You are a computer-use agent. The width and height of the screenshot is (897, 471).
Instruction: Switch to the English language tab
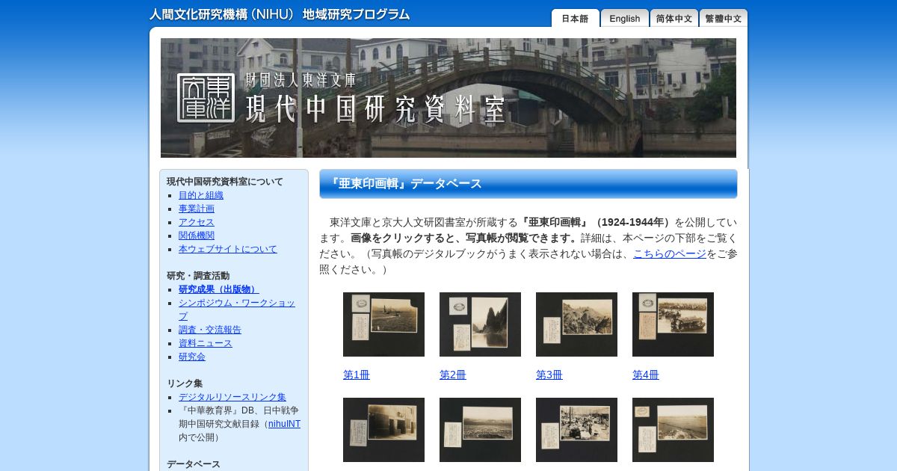tap(625, 18)
